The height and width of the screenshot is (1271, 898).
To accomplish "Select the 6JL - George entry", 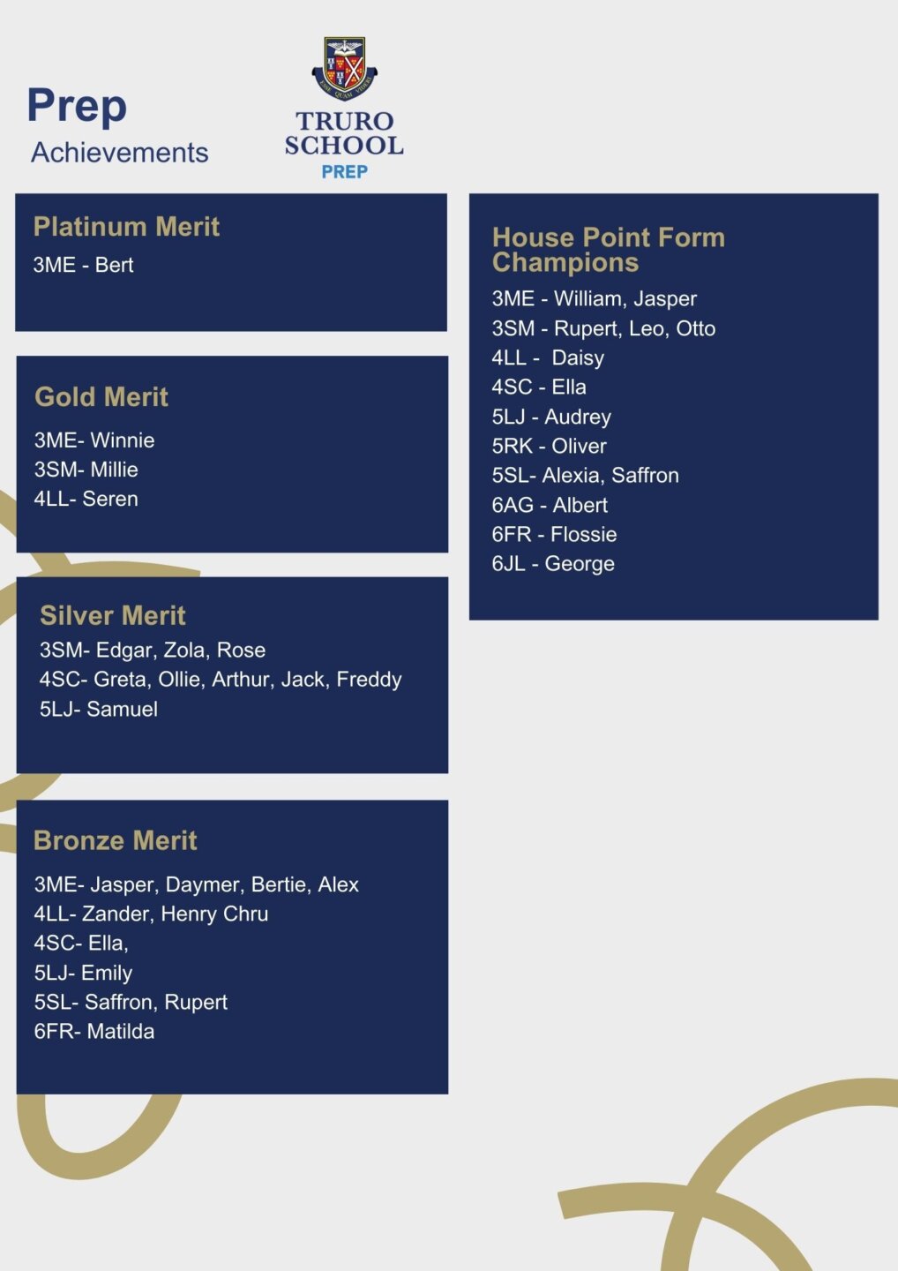I will click(553, 564).
